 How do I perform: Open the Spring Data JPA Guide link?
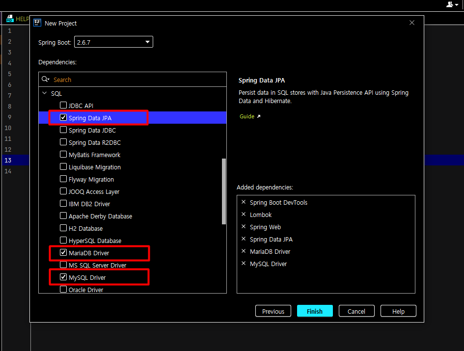click(250, 116)
